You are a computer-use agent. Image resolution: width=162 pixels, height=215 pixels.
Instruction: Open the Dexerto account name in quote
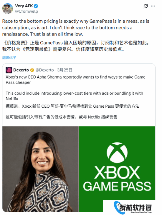point(21,70)
